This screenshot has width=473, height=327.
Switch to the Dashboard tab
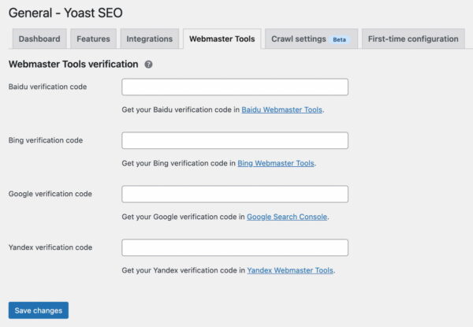pos(39,39)
